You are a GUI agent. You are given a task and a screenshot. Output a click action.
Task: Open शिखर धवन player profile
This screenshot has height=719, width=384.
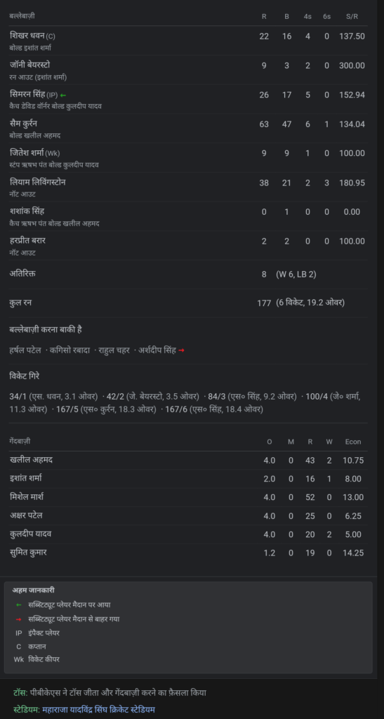[x=27, y=36]
